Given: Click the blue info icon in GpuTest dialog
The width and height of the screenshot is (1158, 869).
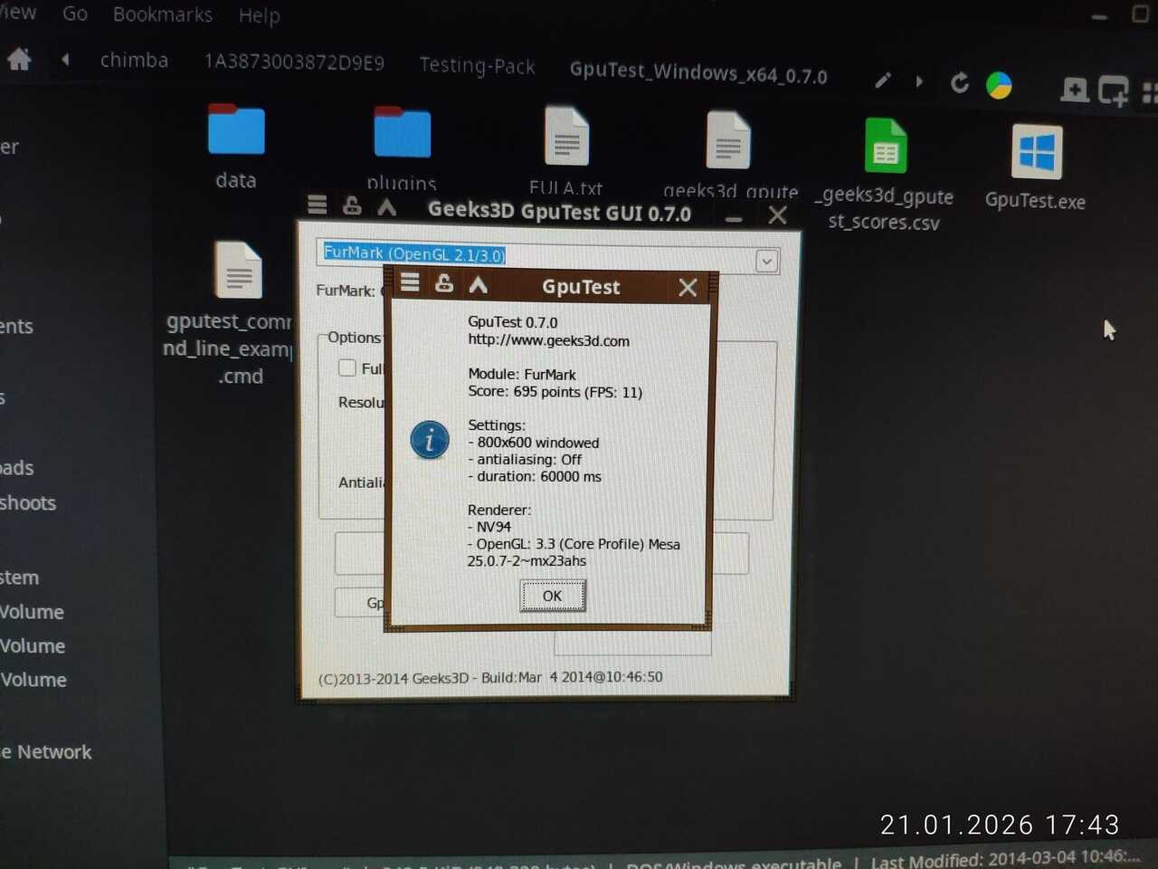Looking at the screenshot, I should (429, 440).
